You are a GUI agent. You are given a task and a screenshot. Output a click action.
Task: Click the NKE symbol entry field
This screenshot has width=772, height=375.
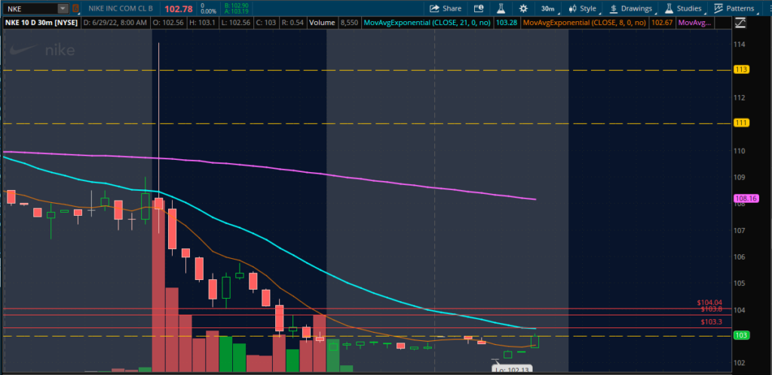(30, 8)
